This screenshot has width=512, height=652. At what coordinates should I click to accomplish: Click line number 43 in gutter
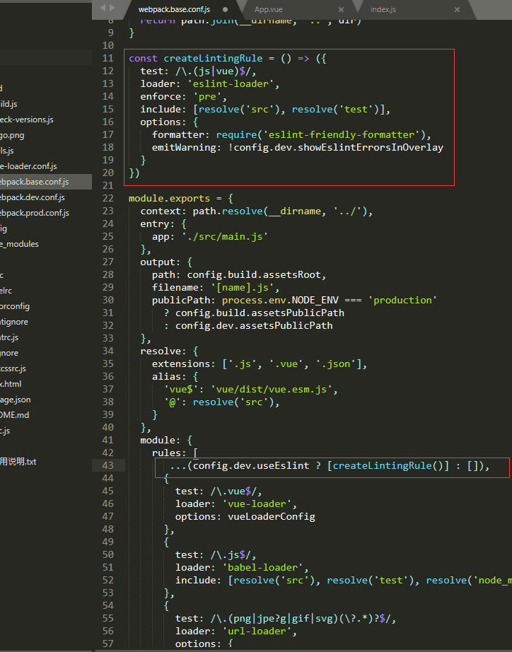107,465
